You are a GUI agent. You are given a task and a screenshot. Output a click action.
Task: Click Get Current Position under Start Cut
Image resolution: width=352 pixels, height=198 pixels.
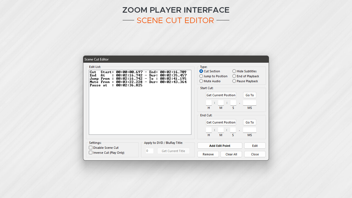(221, 95)
